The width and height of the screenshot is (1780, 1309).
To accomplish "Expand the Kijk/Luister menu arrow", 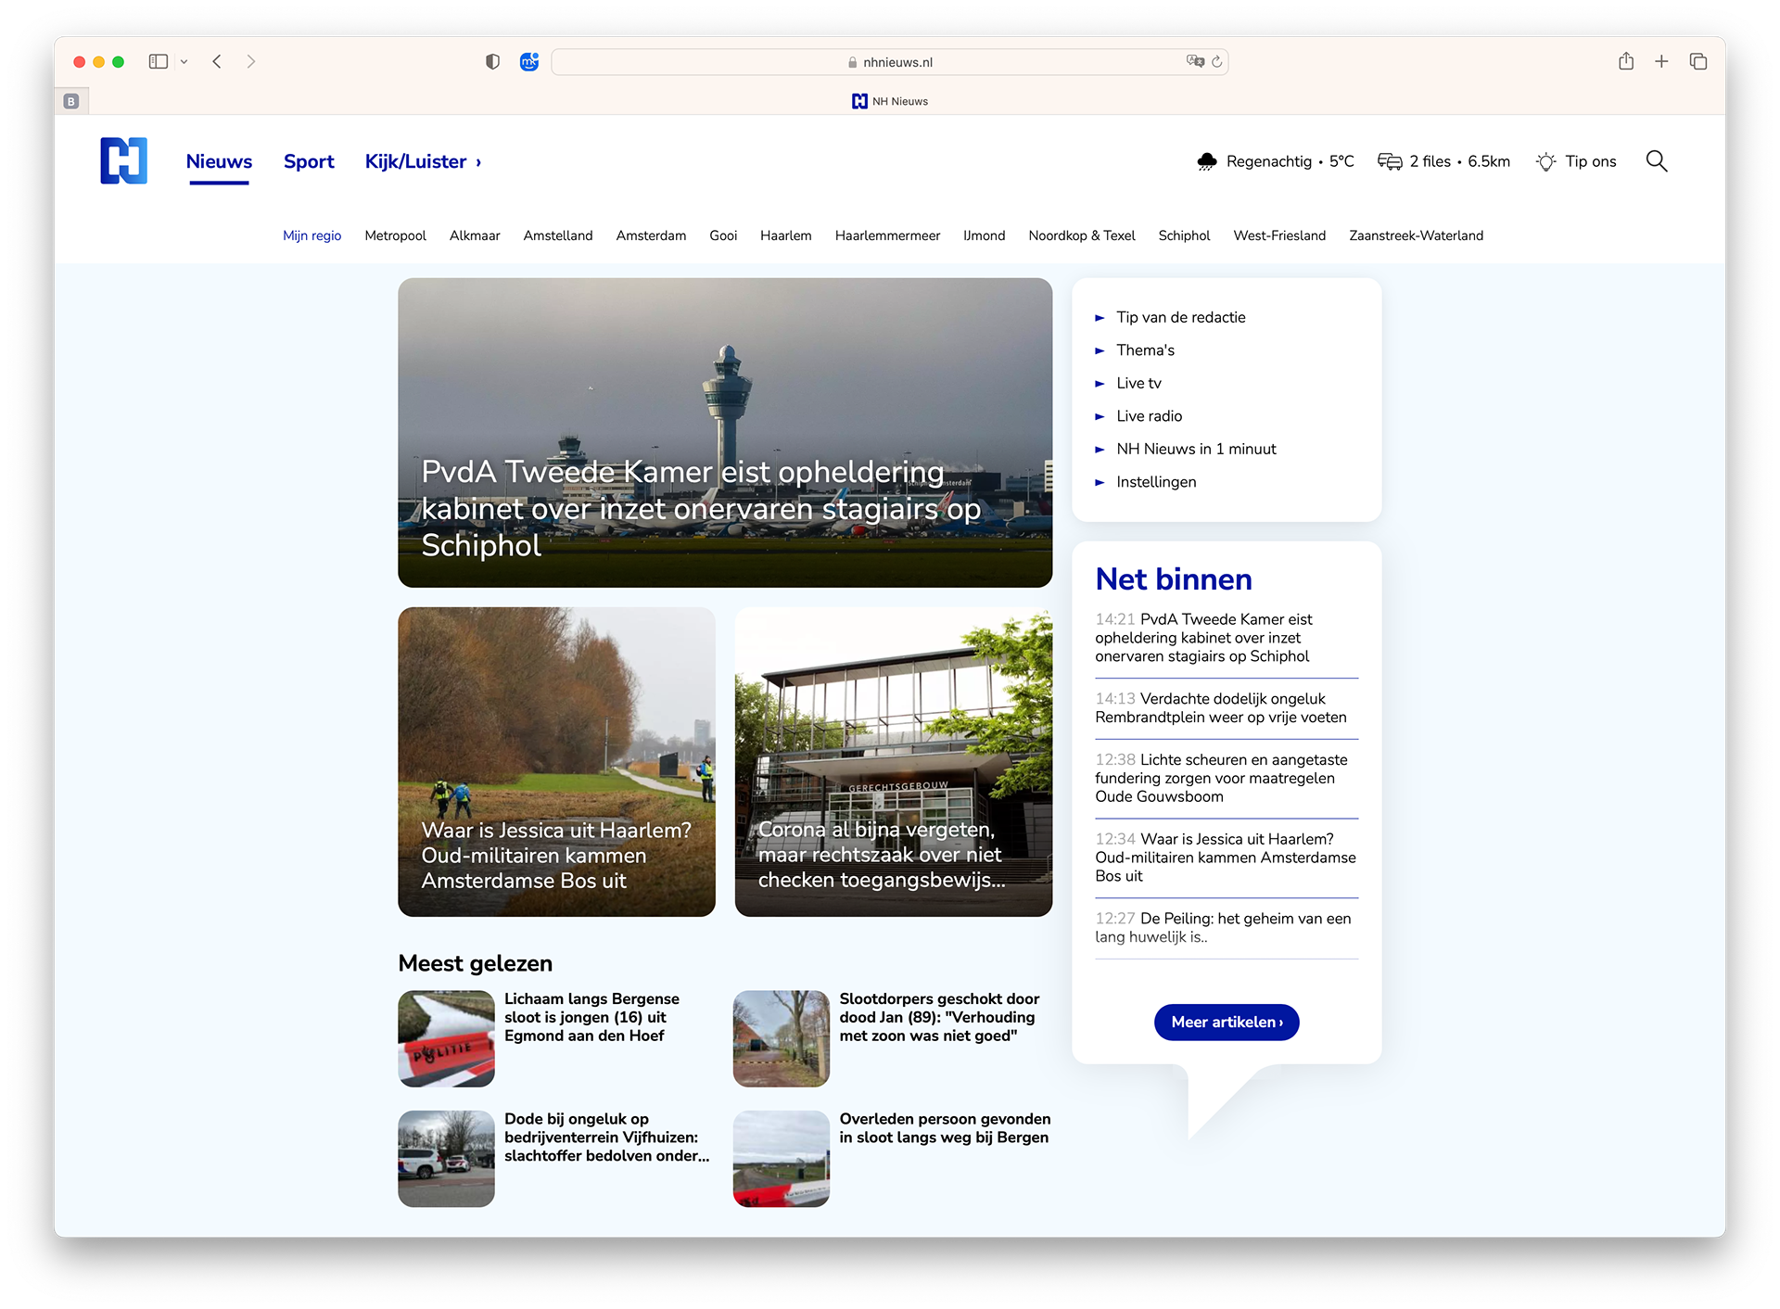I will pos(478,162).
